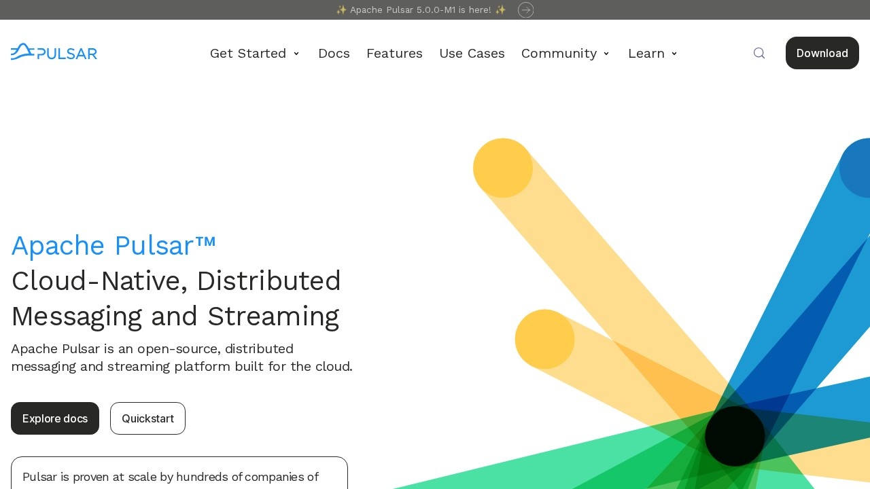Expand the Get Started dropdown
This screenshot has width=870, height=489.
pyautogui.click(x=255, y=53)
